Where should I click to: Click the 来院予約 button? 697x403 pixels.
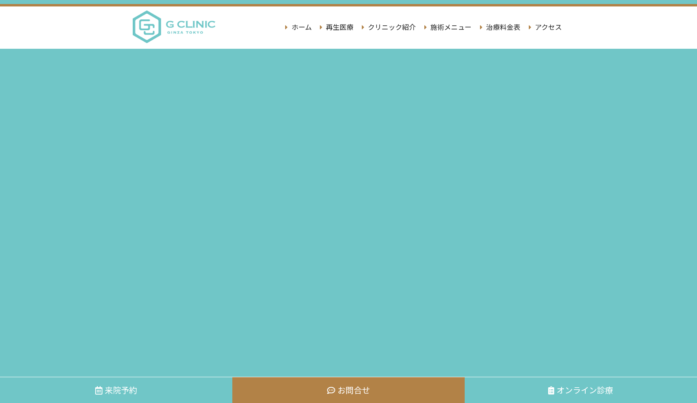(x=116, y=390)
